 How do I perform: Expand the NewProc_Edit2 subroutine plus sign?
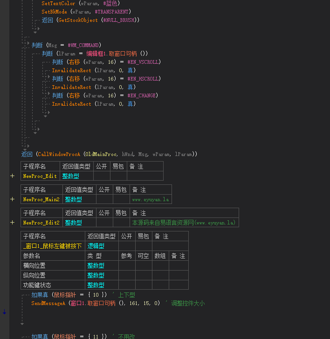12,223
